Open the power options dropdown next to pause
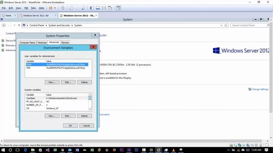 55,8
